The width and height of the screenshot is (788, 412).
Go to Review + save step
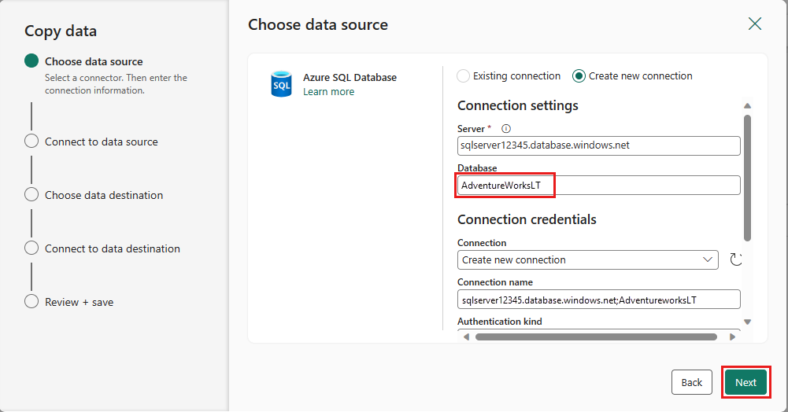(79, 302)
